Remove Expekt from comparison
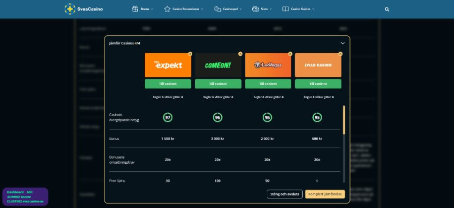Screen dimensions: 454x208 pos(190,54)
